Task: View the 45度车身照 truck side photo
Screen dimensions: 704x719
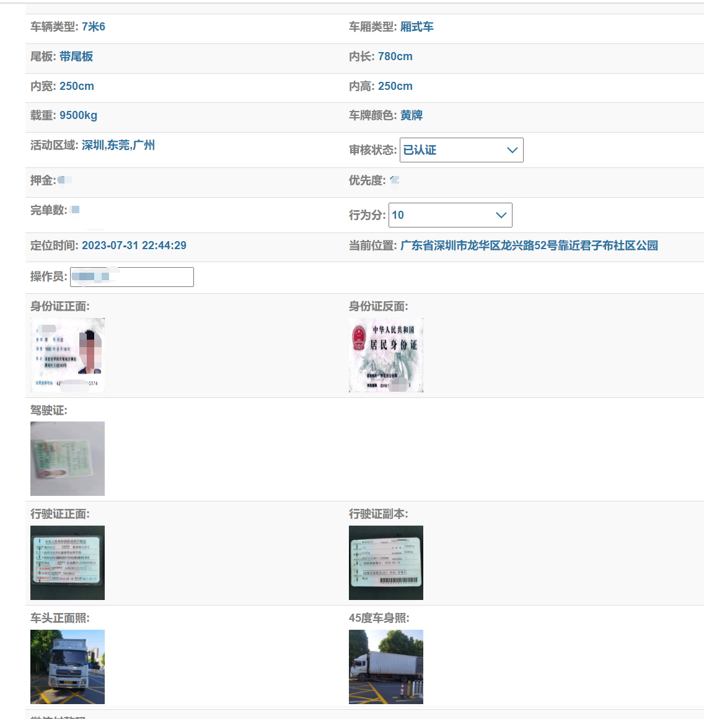Action: point(385,666)
